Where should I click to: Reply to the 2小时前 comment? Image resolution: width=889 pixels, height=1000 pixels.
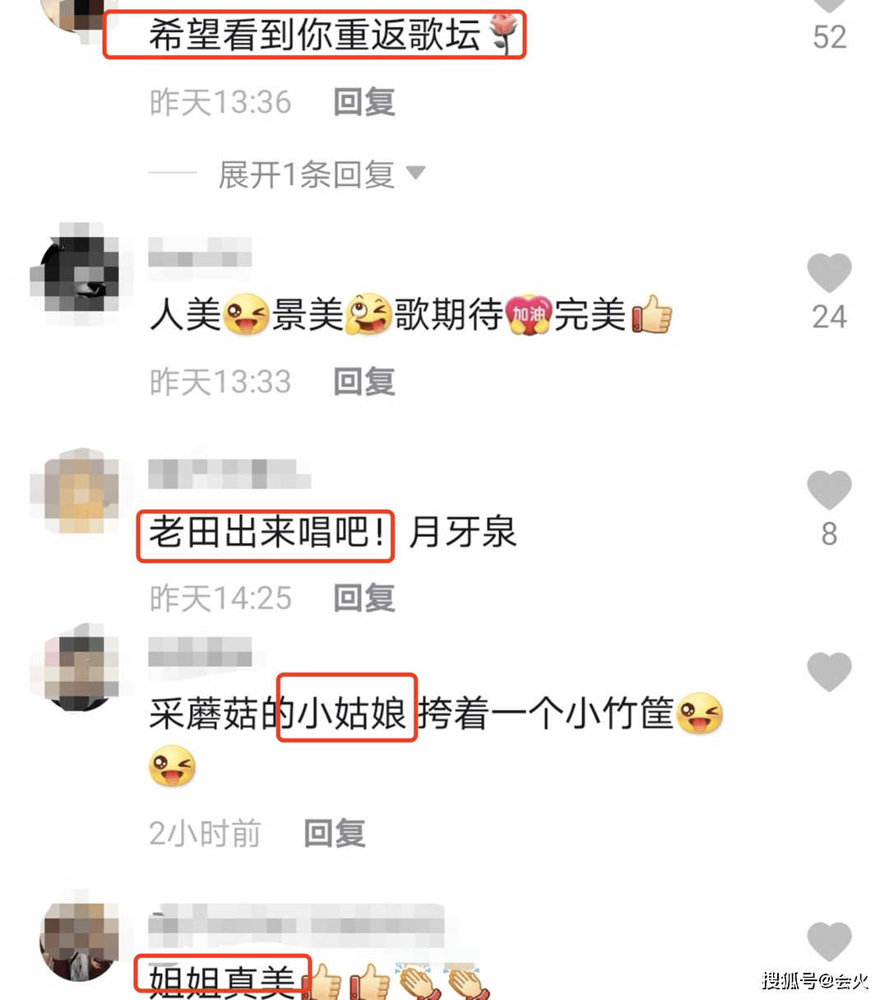[x=335, y=833]
